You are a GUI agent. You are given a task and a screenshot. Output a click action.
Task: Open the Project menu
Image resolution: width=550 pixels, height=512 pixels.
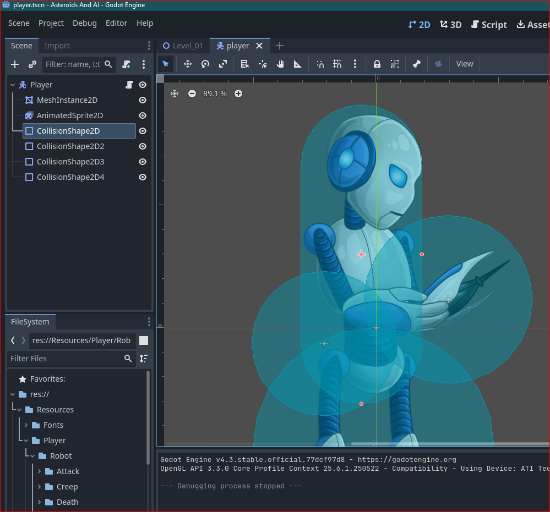[51, 23]
